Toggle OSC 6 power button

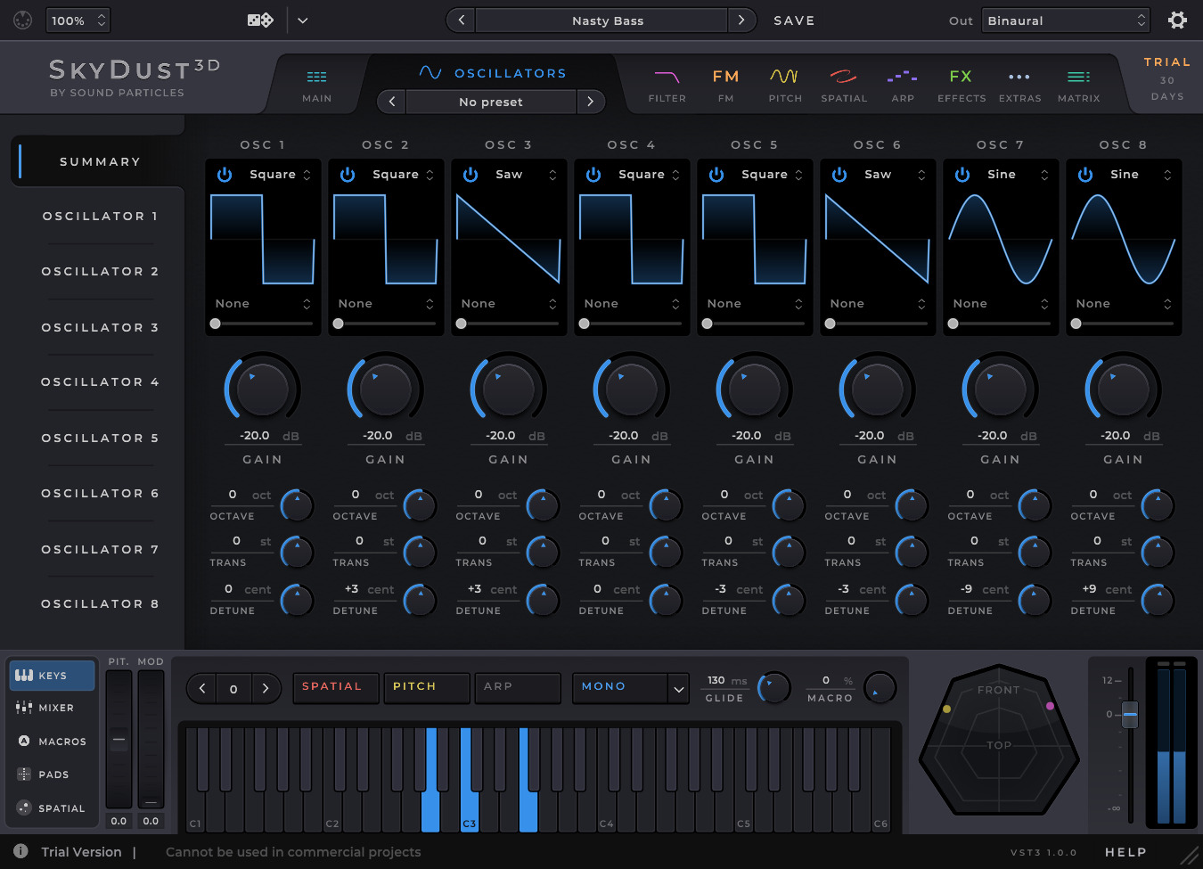(839, 175)
